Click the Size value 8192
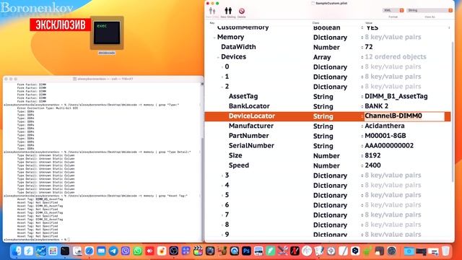The image size is (462, 260). pyautogui.click(x=372, y=156)
